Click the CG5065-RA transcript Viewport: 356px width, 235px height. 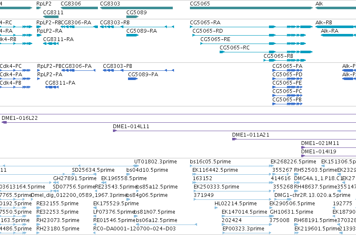[251, 27]
